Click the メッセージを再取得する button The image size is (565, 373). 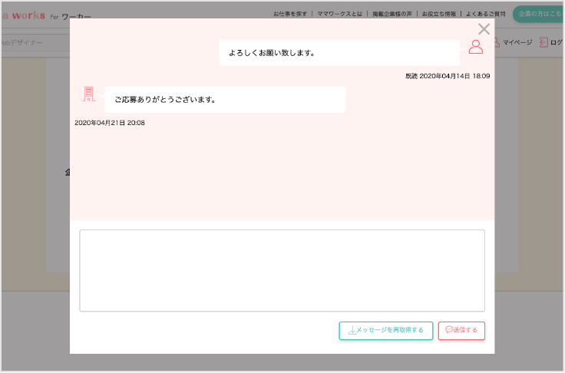pos(386,331)
